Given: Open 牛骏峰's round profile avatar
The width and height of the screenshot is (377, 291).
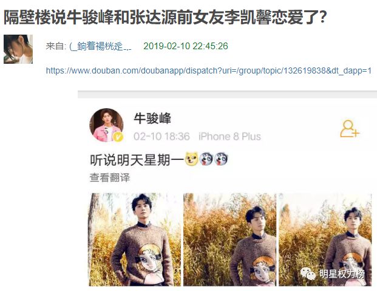Looking at the screenshot, I should click(x=106, y=125).
